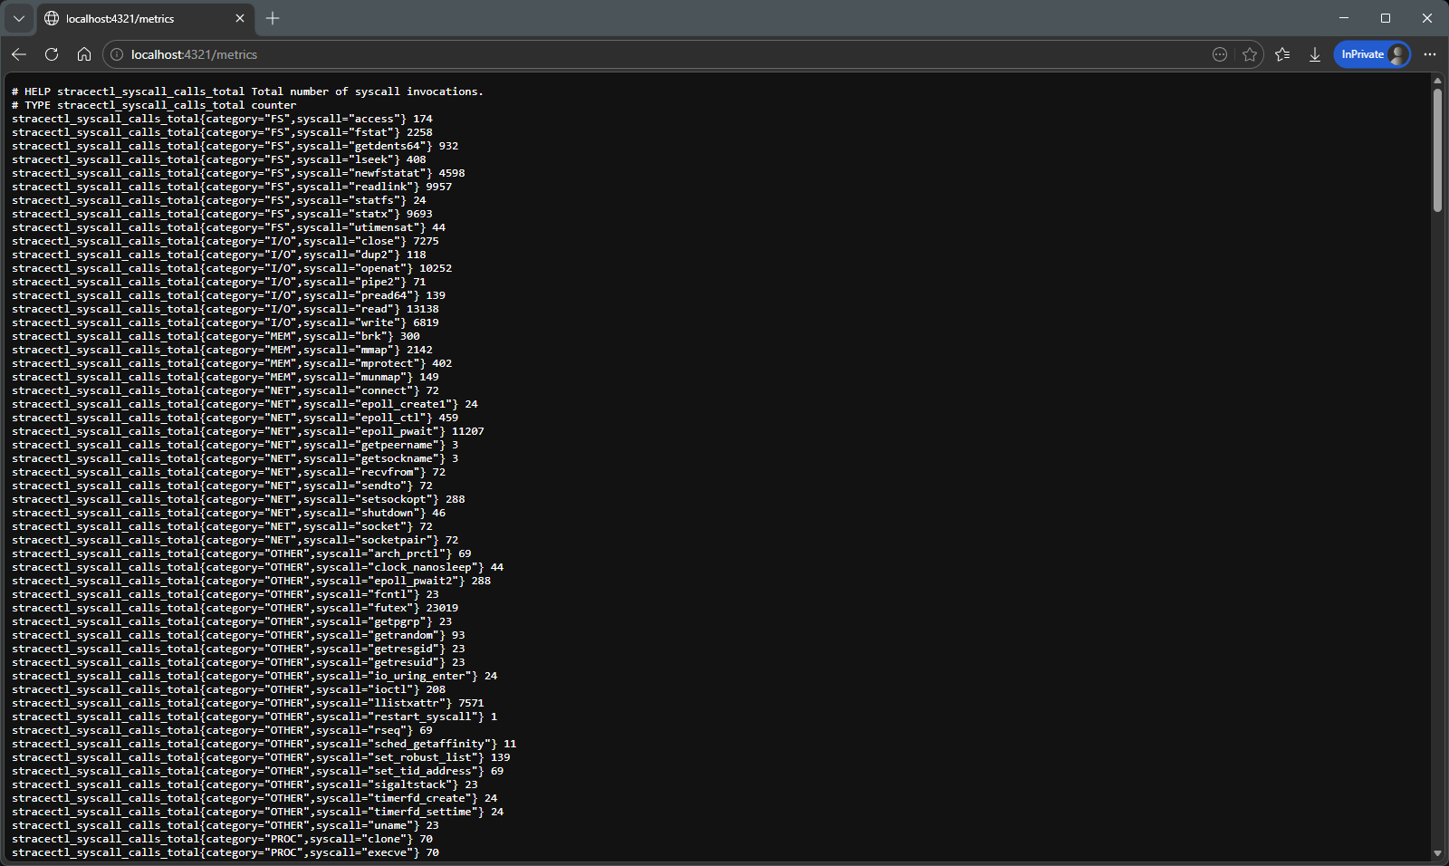This screenshot has width=1449, height=866.
Task: Open a new tab
Action: click(x=273, y=17)
